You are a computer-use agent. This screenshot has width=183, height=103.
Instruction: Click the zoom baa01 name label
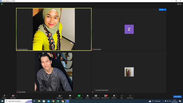point(97,49)
